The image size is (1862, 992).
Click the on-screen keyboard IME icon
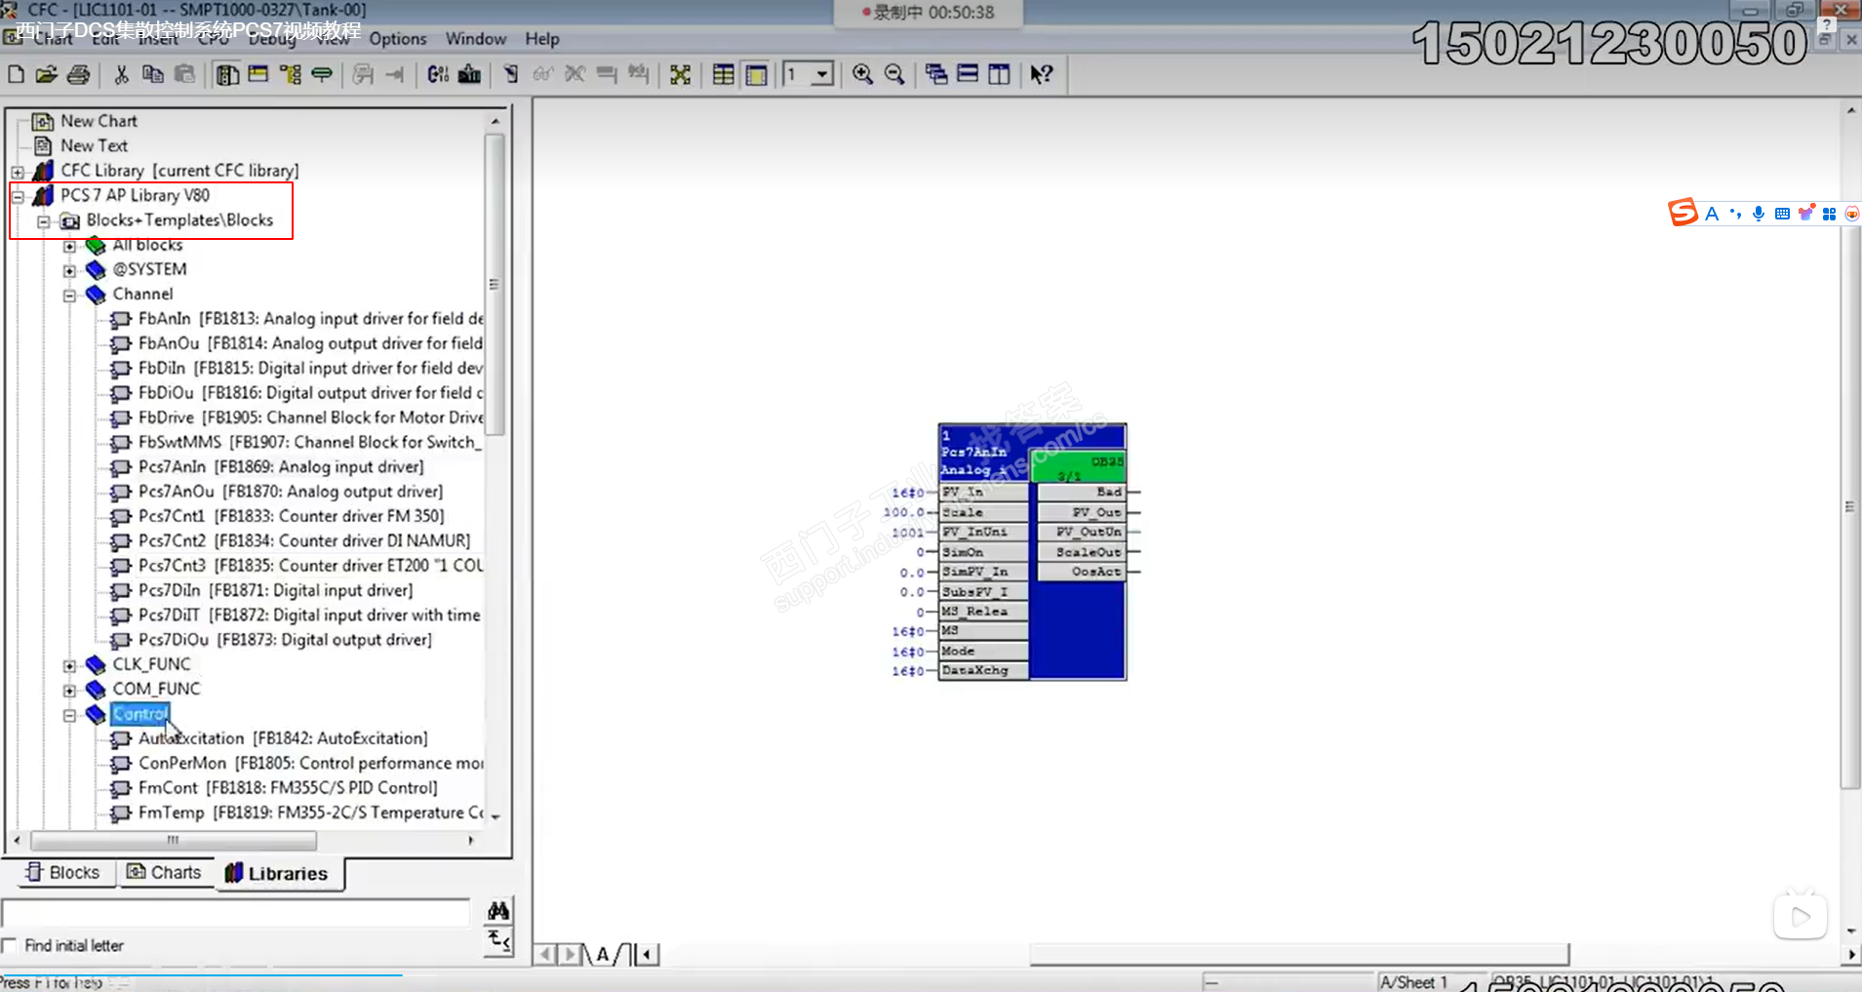tap(1782, 214)
